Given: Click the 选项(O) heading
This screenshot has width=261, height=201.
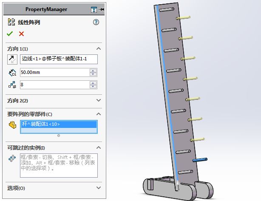Looking at the screenshot, I should click(16, 188).
